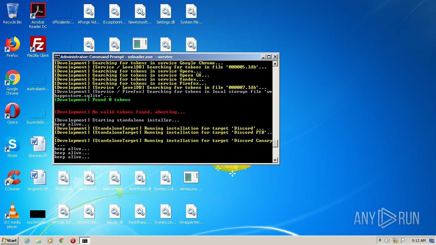This screenshot has width=436, height=245.
Task: Click 'Searching for tokens in service Opera GX' line
Action: click(x=132, y=75)
